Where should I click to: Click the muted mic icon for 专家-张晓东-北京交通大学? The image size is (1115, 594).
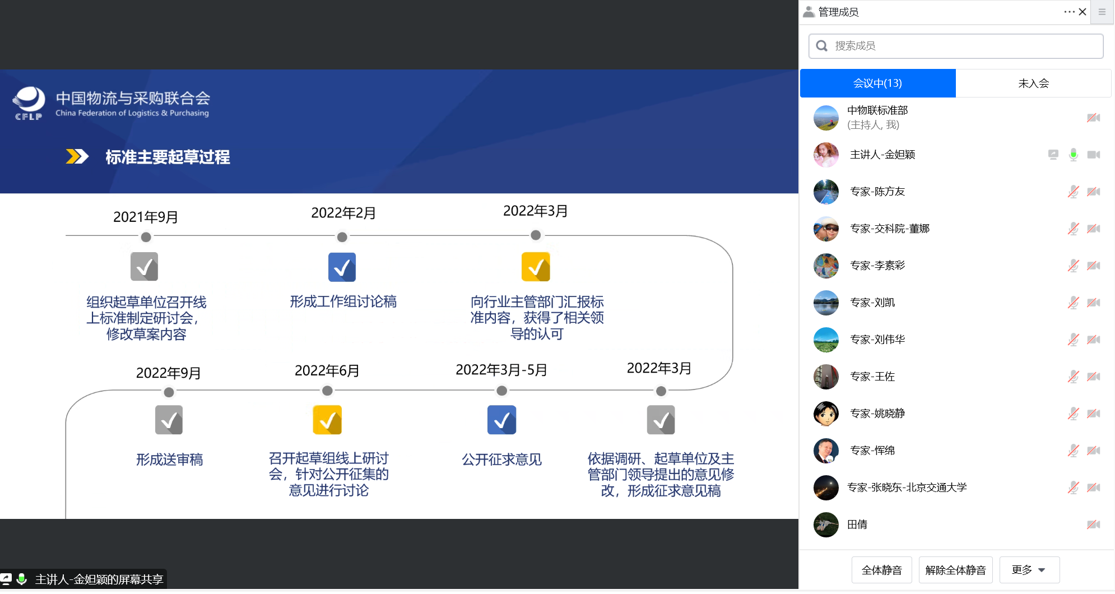pyautogui.click(x=1073, y=488)
